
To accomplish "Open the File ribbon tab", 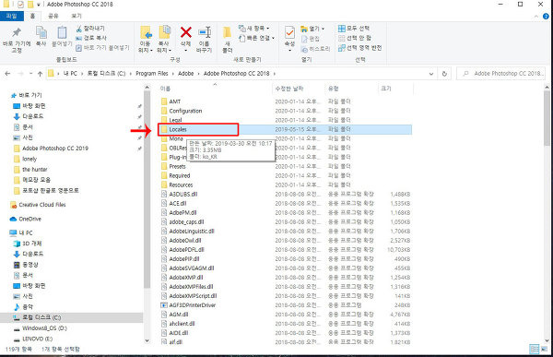I will click(12, 16).
